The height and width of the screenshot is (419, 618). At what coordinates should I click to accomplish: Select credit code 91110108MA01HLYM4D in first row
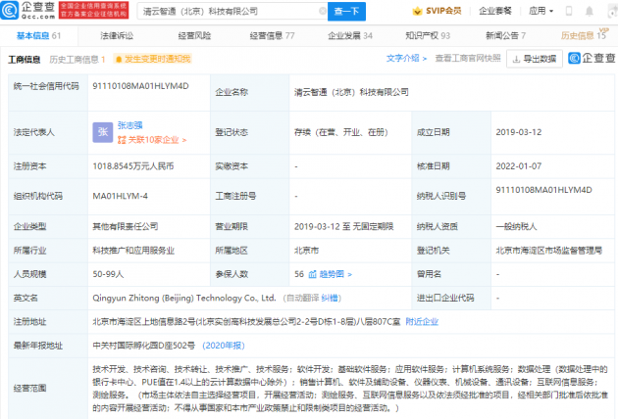coord(140,86)
